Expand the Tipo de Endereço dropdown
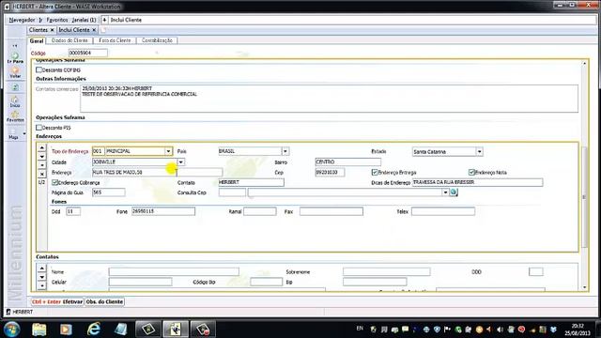 coord(168,151)
